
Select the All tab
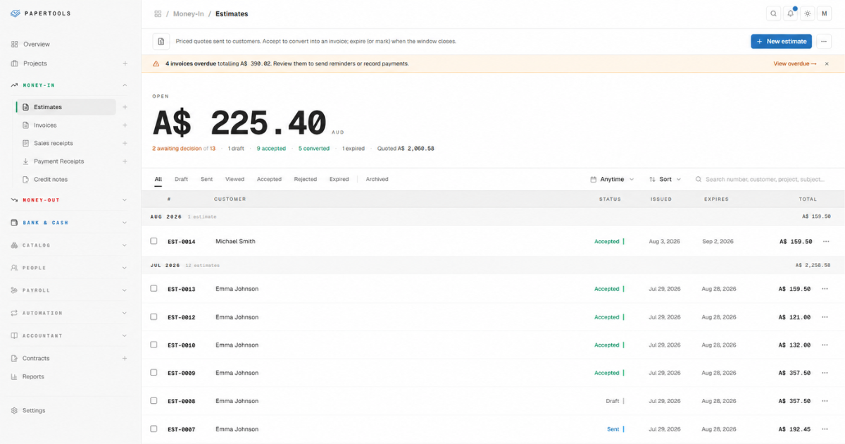pos(158,179)
